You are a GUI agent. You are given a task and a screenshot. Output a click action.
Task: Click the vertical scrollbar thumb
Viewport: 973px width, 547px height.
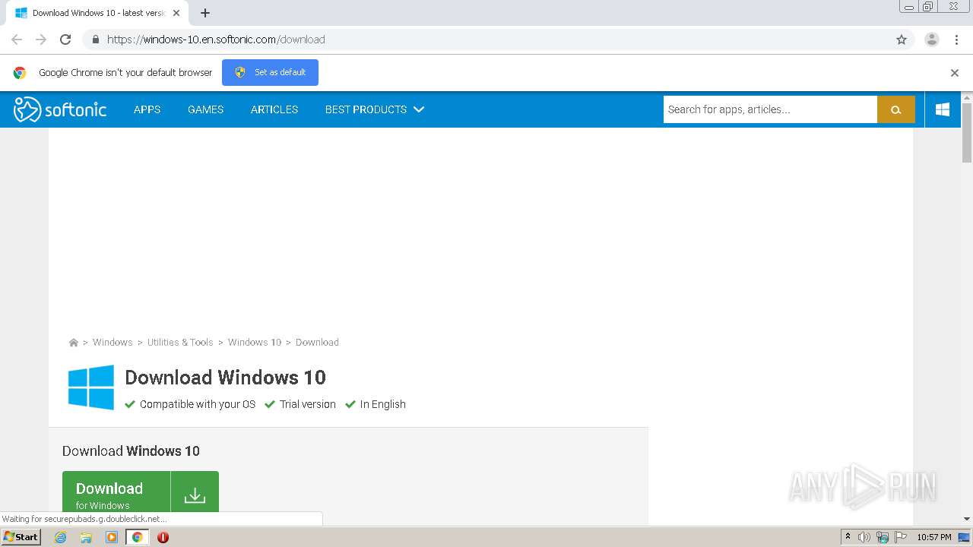[x=967, y=133]
